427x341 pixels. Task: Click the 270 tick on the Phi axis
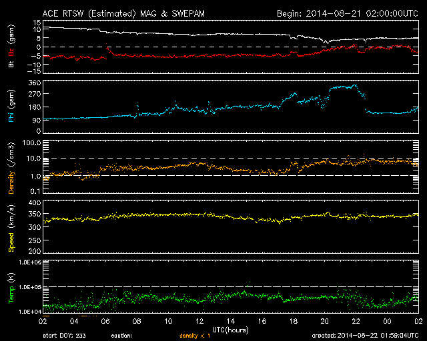pos(35,94)
